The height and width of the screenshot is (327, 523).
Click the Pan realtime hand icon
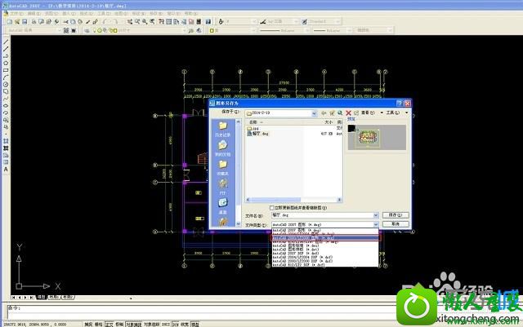click(129, 22)
